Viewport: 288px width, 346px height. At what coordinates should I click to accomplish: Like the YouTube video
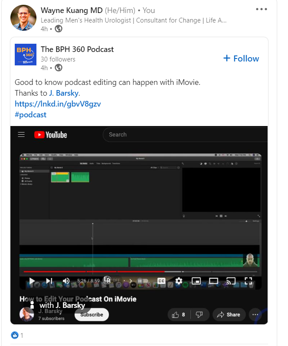point(179,315)
